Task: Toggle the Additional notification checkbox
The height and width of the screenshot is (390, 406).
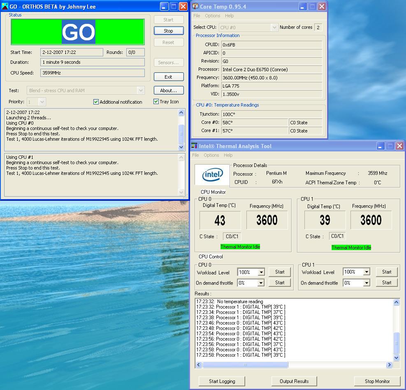Action: (96, 102)
